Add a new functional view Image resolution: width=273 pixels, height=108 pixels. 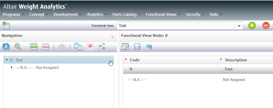click(252, 25)
